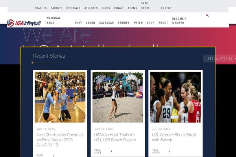Click arrow beside Read More under USAV Trials
The image size is (236, 157).
click(111, 151)
